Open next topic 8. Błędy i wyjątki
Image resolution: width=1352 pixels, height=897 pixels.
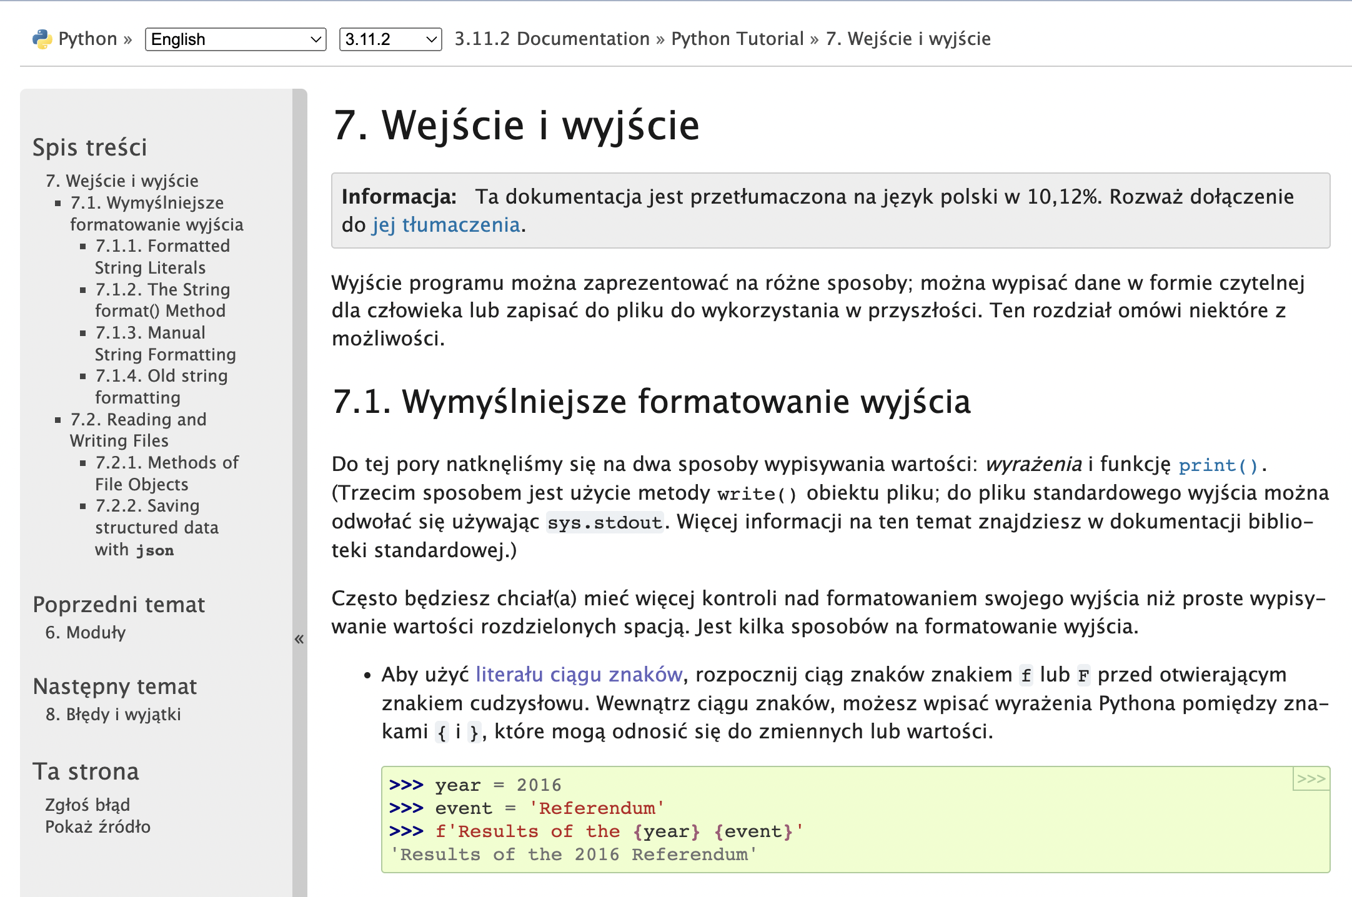pyautogui.click(x=113, y=715)
